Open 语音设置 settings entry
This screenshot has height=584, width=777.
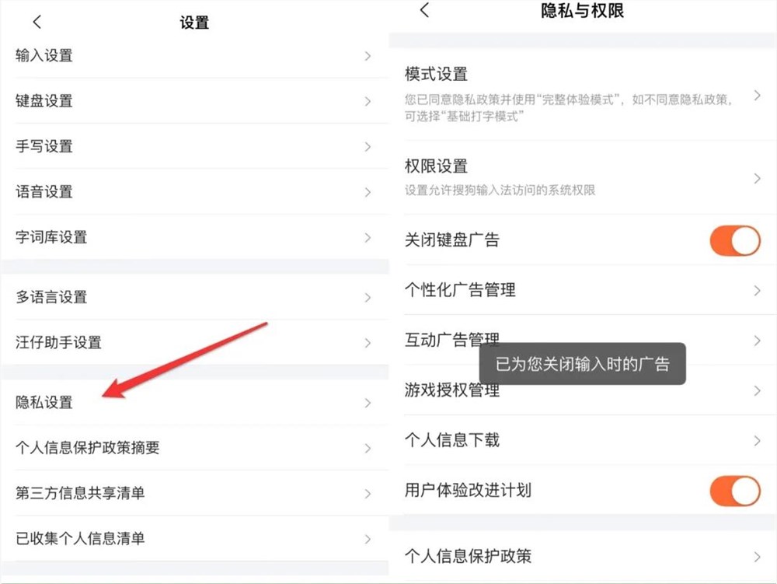pyautogui.click(x=194, y=192)
